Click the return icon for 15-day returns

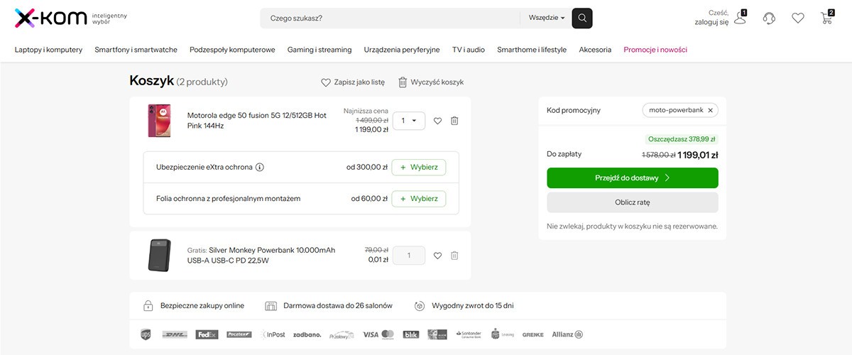click(419, 306)
